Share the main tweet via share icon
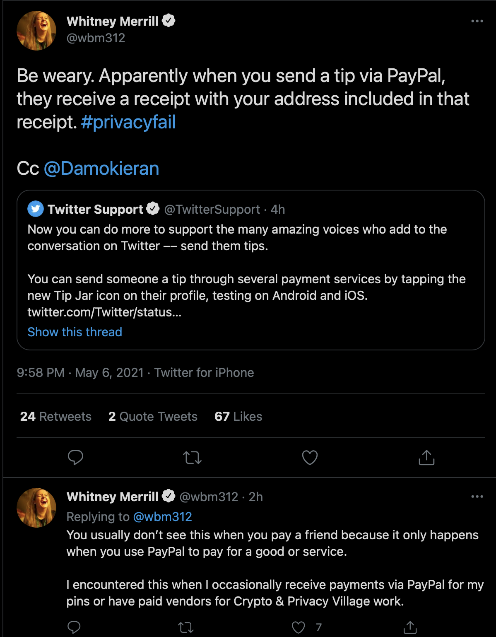The width and height of the screenshot is (496, 637). tap(426, 458)
